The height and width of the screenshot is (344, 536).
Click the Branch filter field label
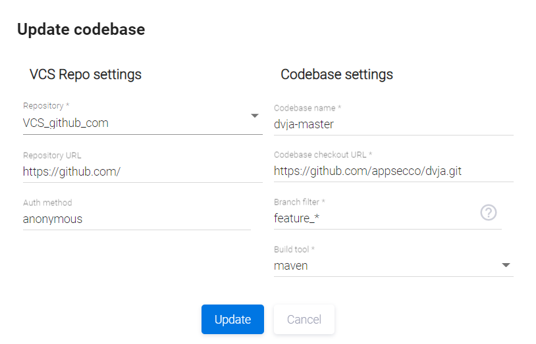300,202
